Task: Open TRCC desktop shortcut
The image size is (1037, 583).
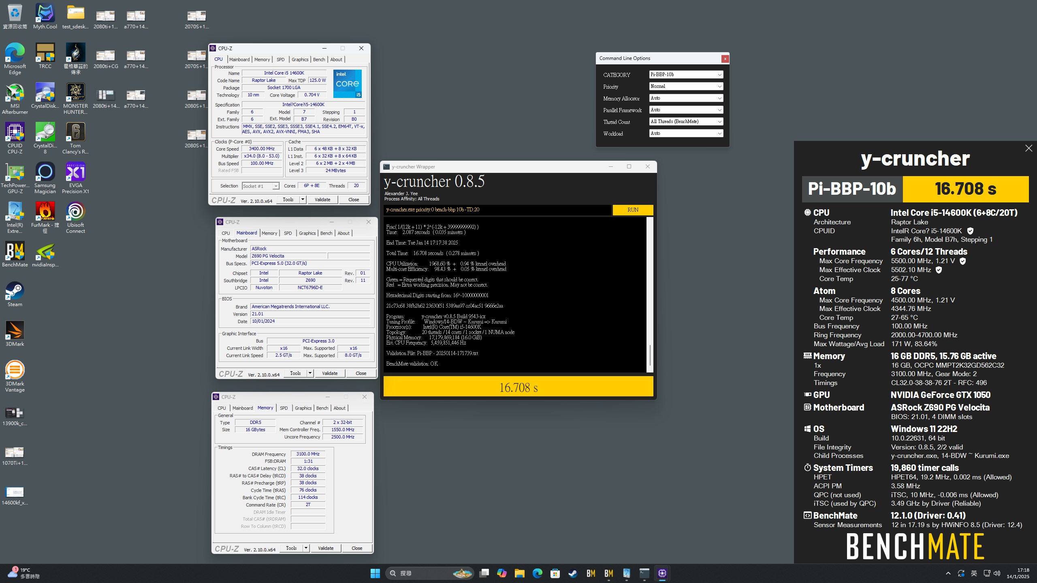Action: [45, 56]
